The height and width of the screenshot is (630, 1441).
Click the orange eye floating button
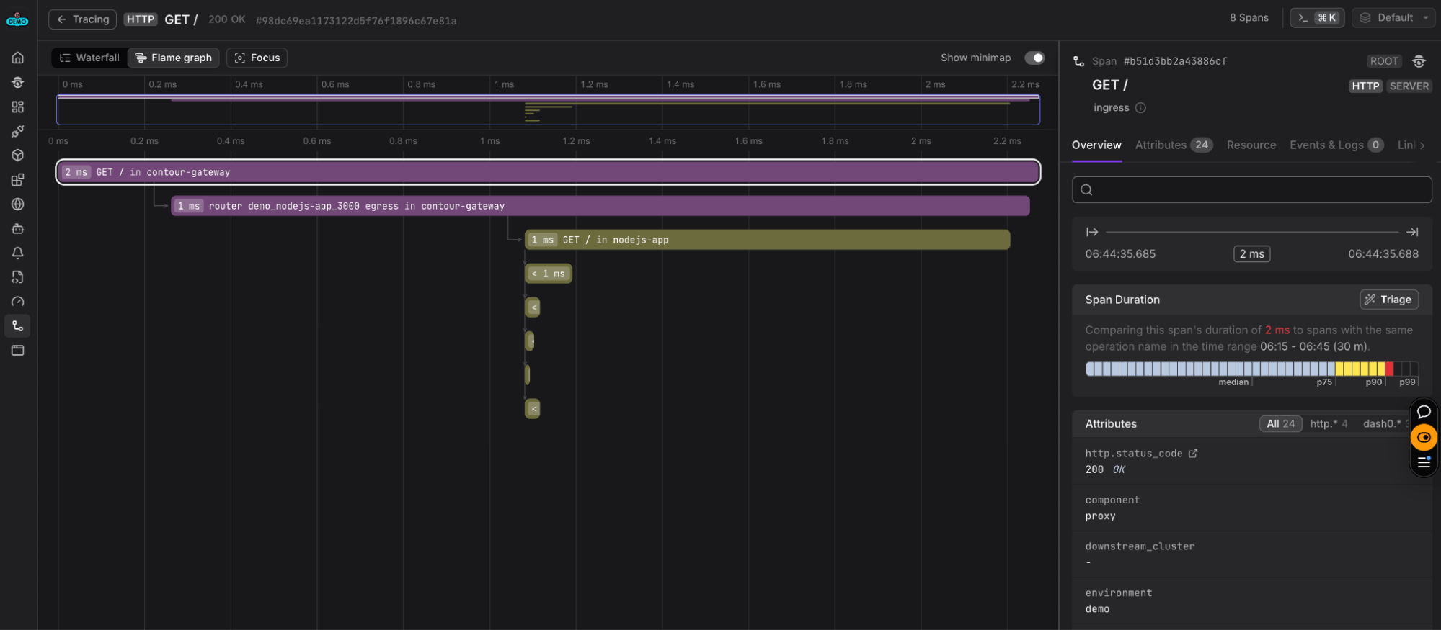point(1424,437)
